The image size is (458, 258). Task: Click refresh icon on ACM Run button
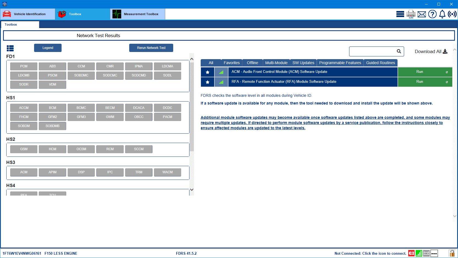pos(447,72)
